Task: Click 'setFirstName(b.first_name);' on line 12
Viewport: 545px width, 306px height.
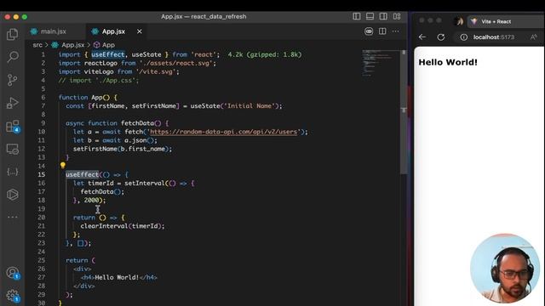Action: [x=123, y=149]
